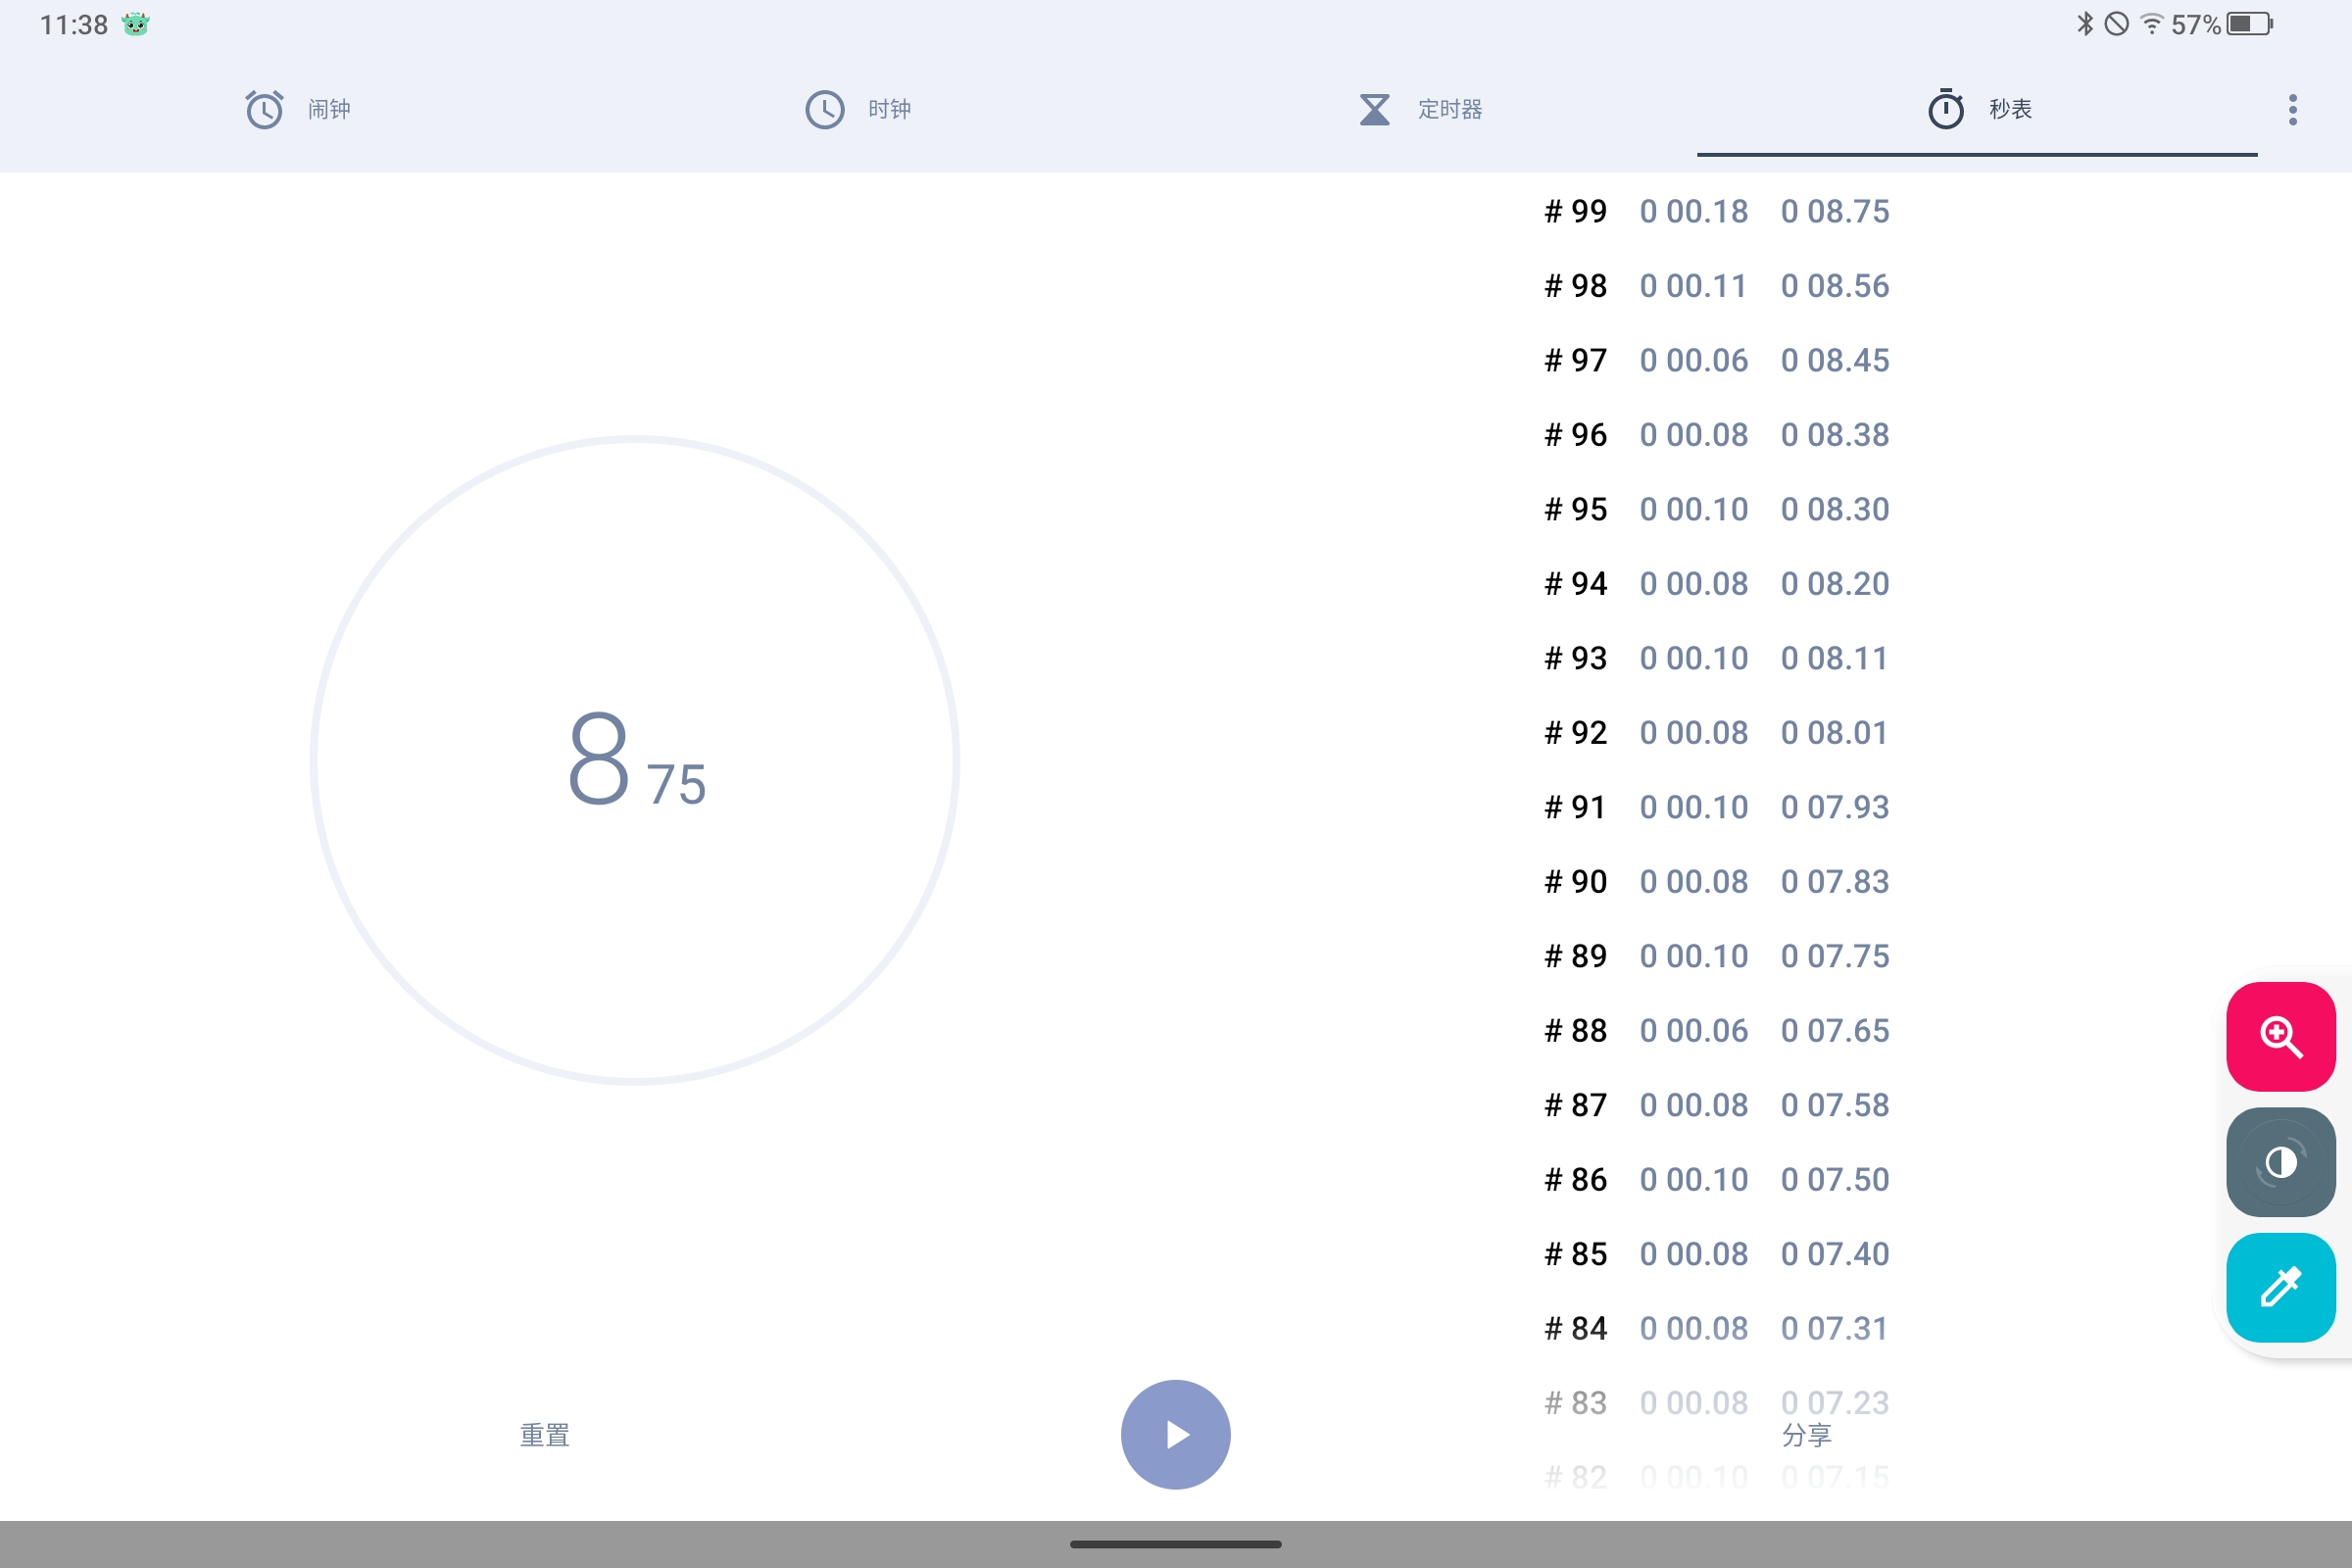Click the Bluetooth status icon

point(2084,24)
